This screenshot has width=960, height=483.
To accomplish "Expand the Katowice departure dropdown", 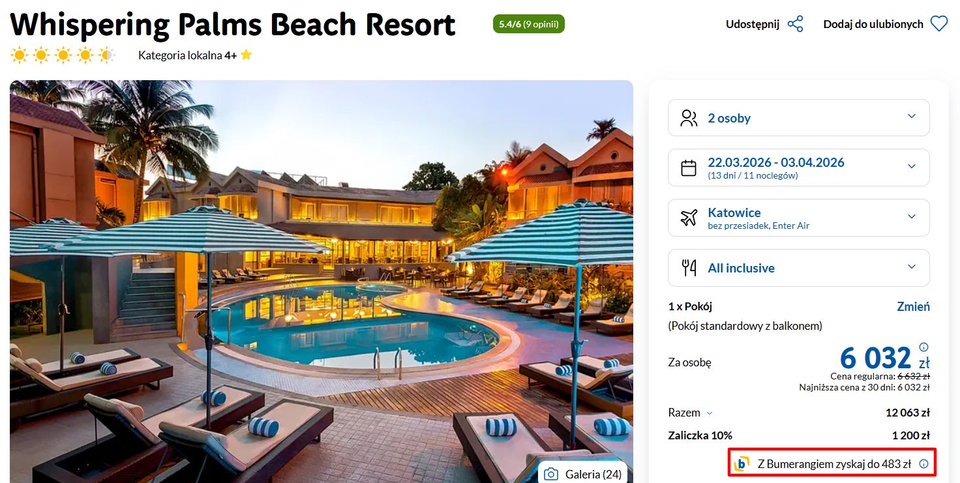I will 799,218.
